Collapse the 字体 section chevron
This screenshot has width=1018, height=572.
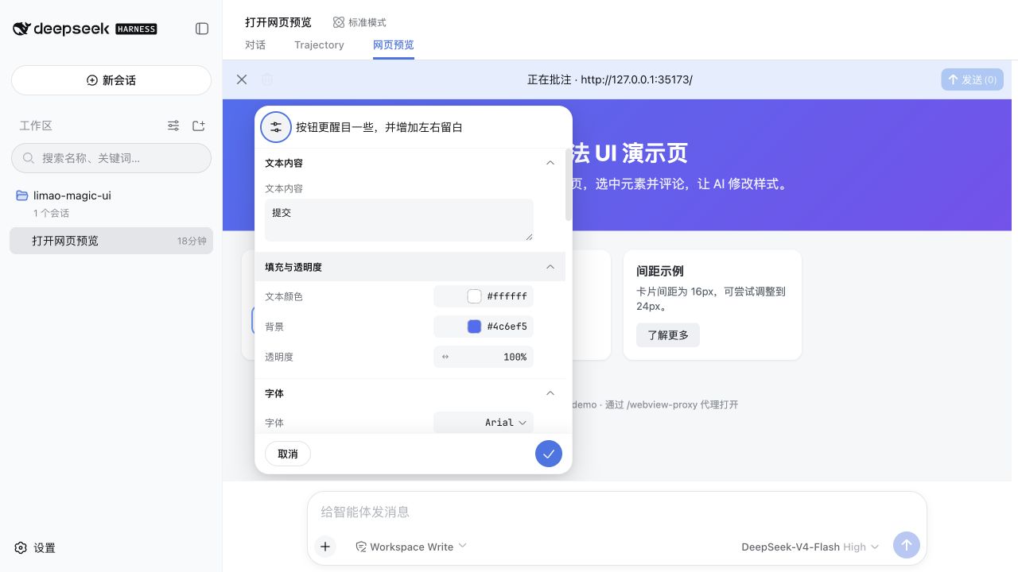pos(550,393)
